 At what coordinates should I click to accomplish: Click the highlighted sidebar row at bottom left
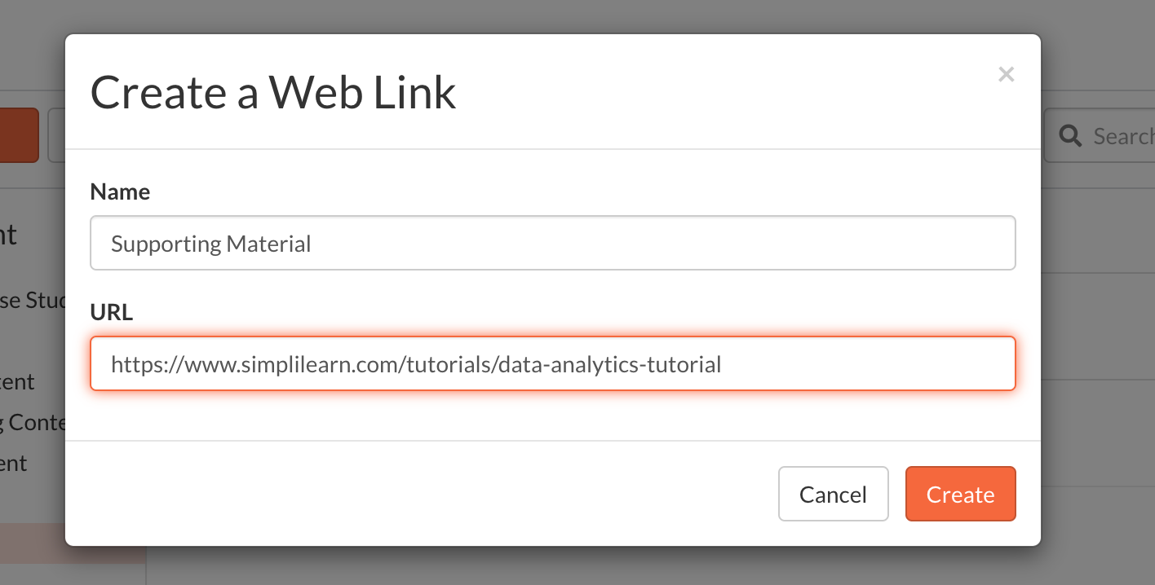point(33,543)
